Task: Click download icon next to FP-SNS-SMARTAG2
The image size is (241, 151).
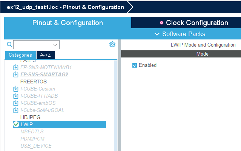Action: click(x=16, y=74)
